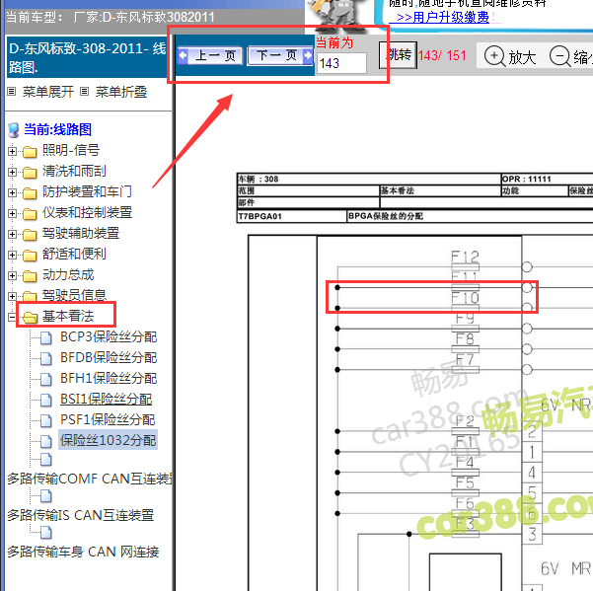Open BFDB保险丝分配 document

click(109, 358)
